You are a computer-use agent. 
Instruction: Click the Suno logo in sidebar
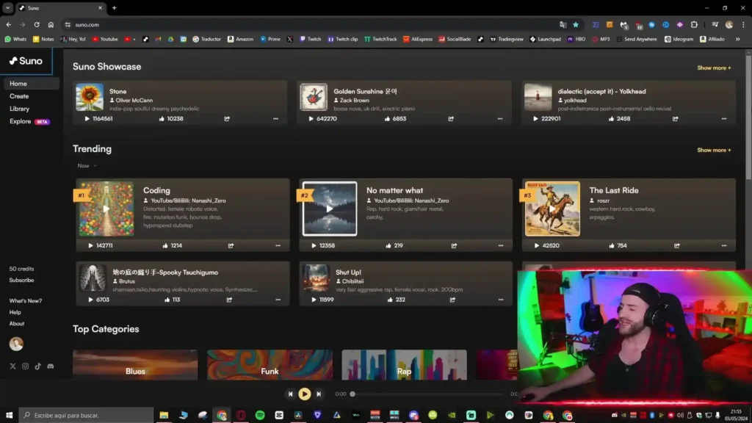tap(26, 61)
